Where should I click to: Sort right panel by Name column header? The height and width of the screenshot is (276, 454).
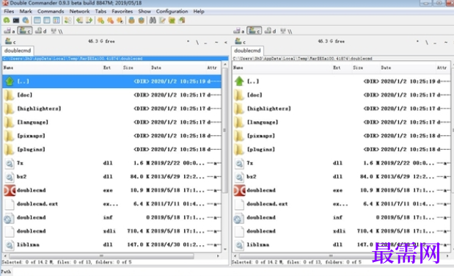coord(282,68)
